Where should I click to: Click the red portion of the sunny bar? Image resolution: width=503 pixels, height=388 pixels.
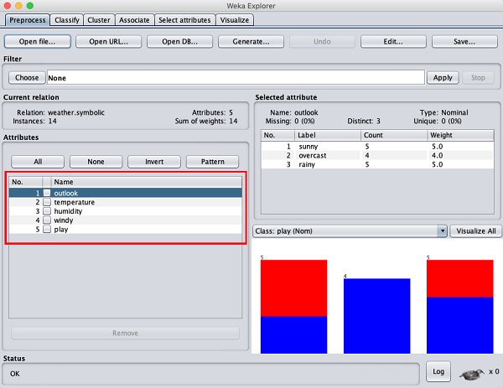pos(293,287)
